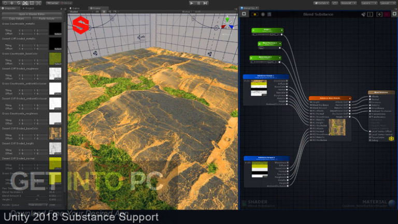This screenshot has width=398, height=224.
Task: Click the yellow icon on output node
Action: point(391,138)
